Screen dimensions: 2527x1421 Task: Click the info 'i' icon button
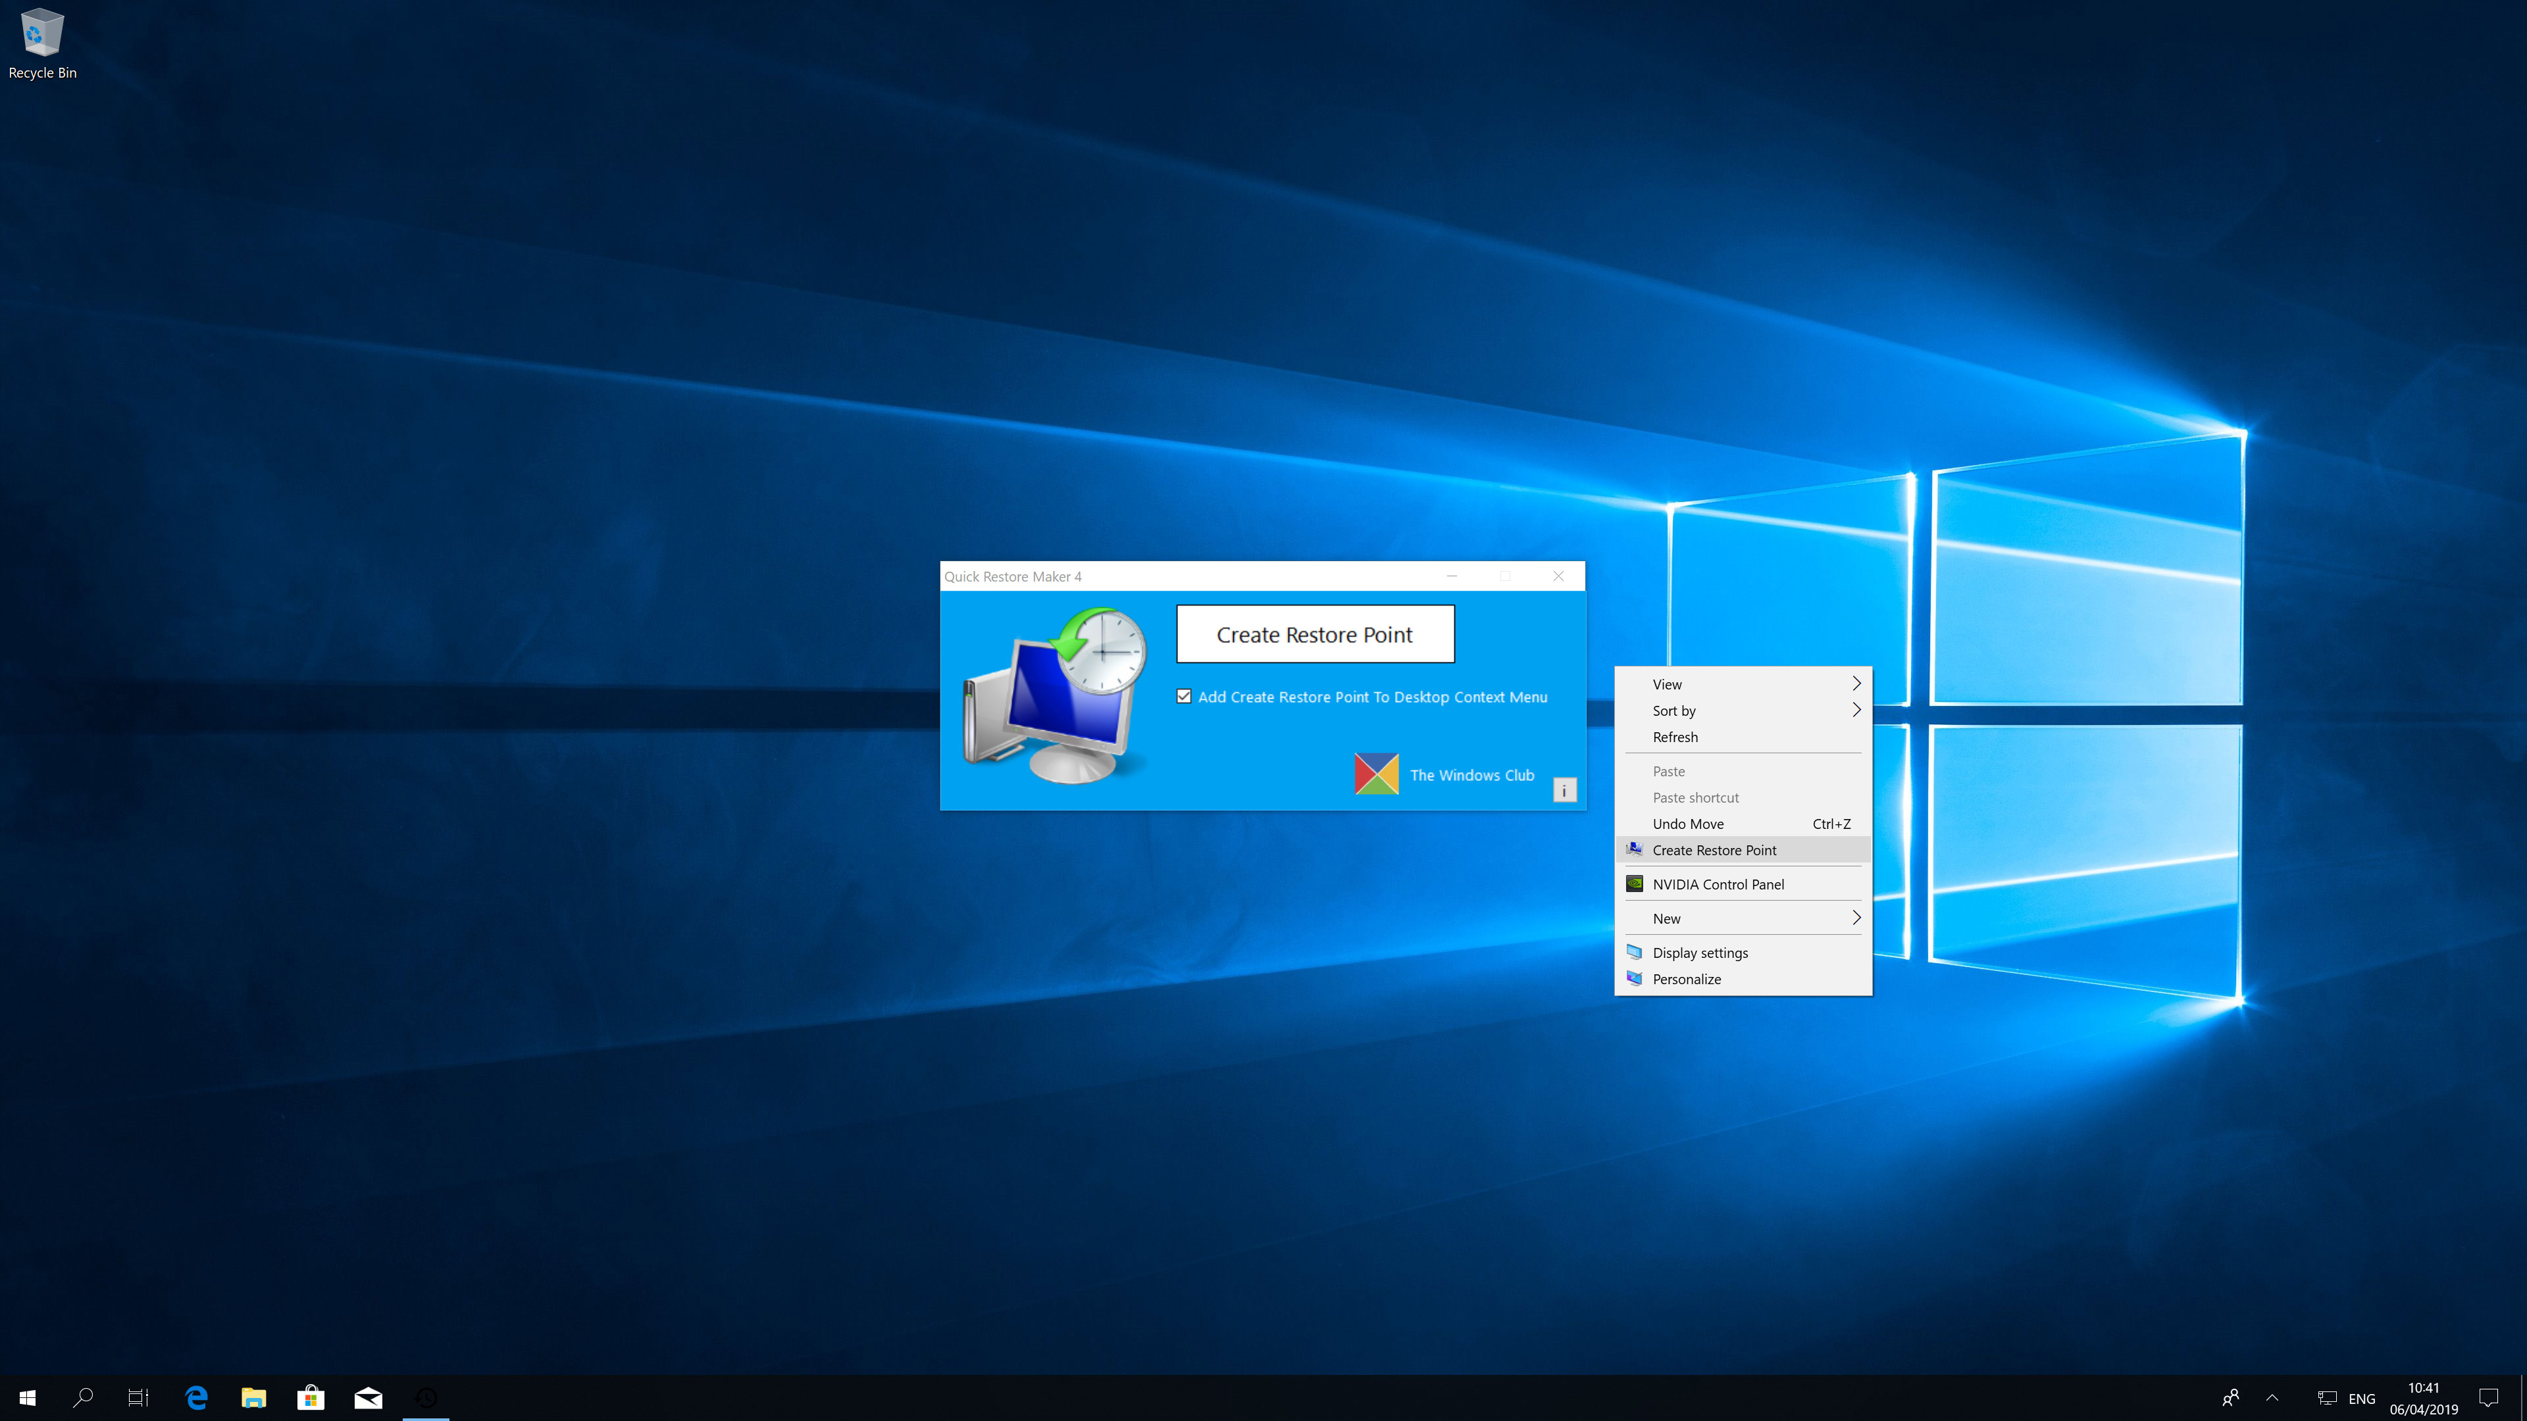1565,789
